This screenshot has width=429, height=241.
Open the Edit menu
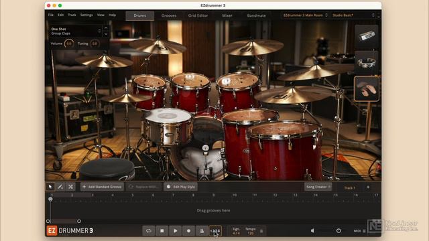pyautogui.click(x=60, y=15)
